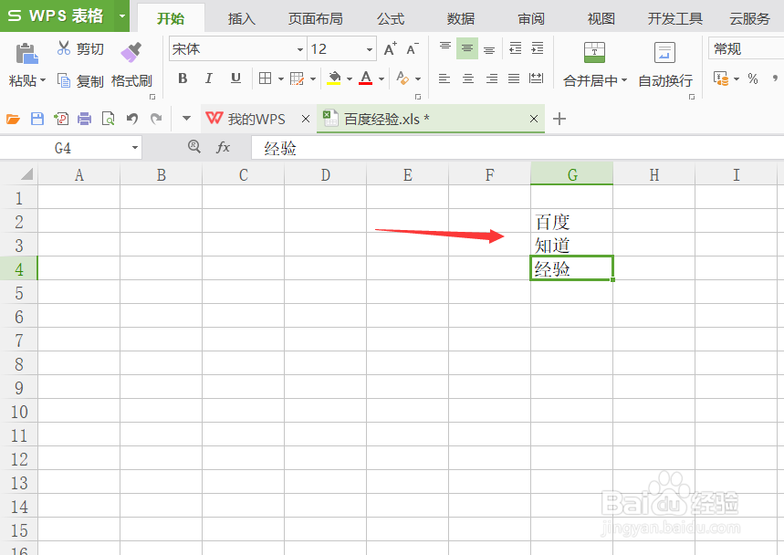Open the 开发工具 ribbon tab

coord(675,19)
